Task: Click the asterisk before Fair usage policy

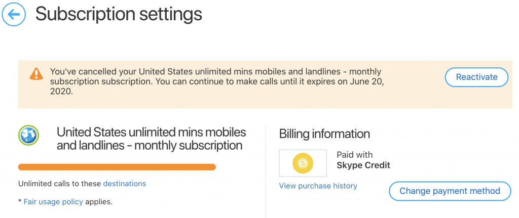Action: point(20,201)
